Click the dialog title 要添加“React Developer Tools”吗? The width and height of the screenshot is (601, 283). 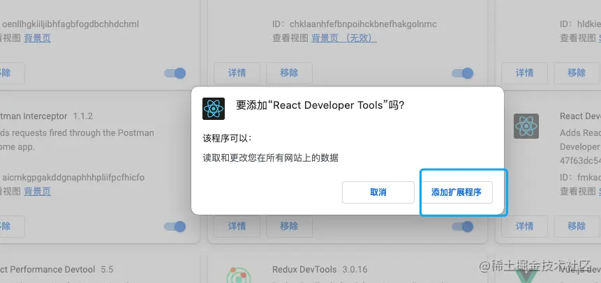click(320, 105)
